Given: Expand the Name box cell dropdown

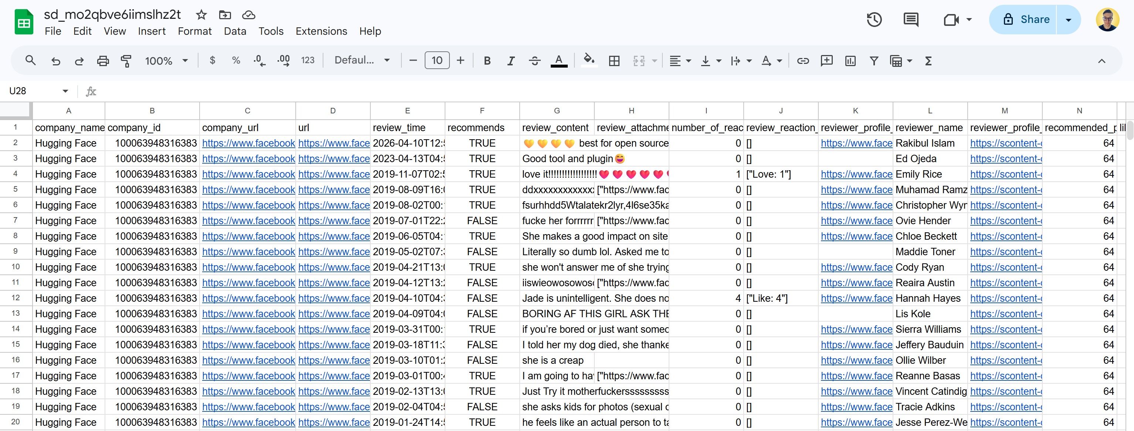Looking at the screenshot, I should (65, 91).
